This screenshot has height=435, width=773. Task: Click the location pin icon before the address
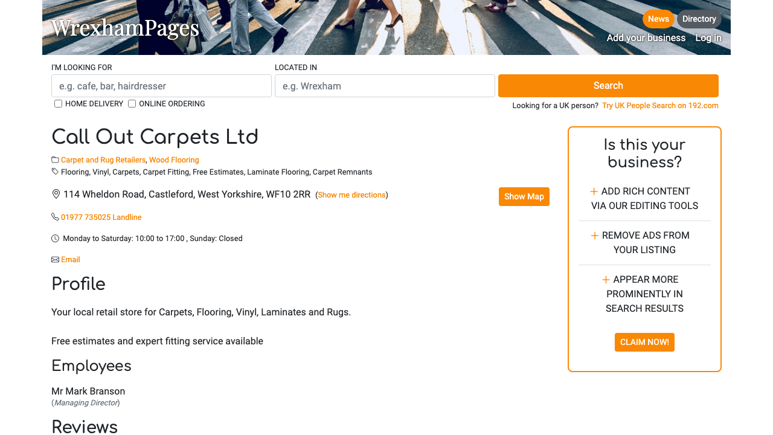point(56,193)
